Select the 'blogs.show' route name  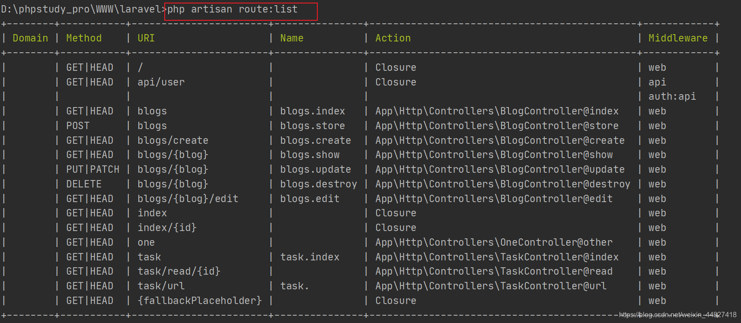(310, 155)
